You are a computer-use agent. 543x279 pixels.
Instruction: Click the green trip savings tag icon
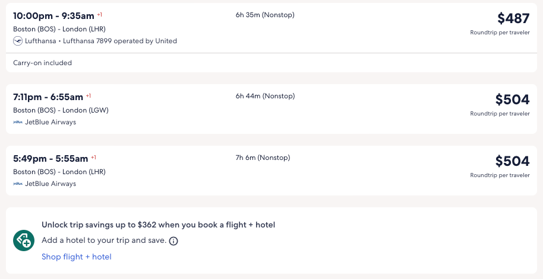pyautogui.click(x=23, y=240)
